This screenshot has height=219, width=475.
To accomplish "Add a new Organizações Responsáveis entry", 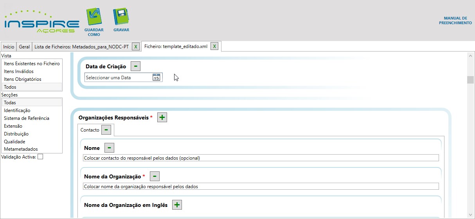I will [x=162, y=117].
